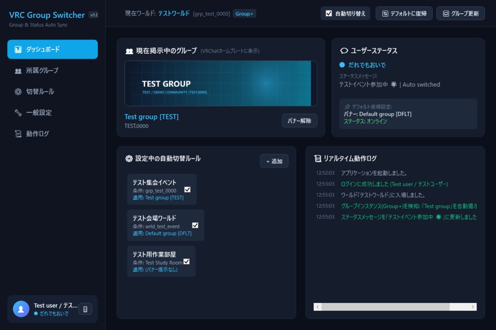Image resolution: width=496 pixels, height=330 pixels.
Task: Click the TEST GROUP banner image
Action: pos(221,83)
